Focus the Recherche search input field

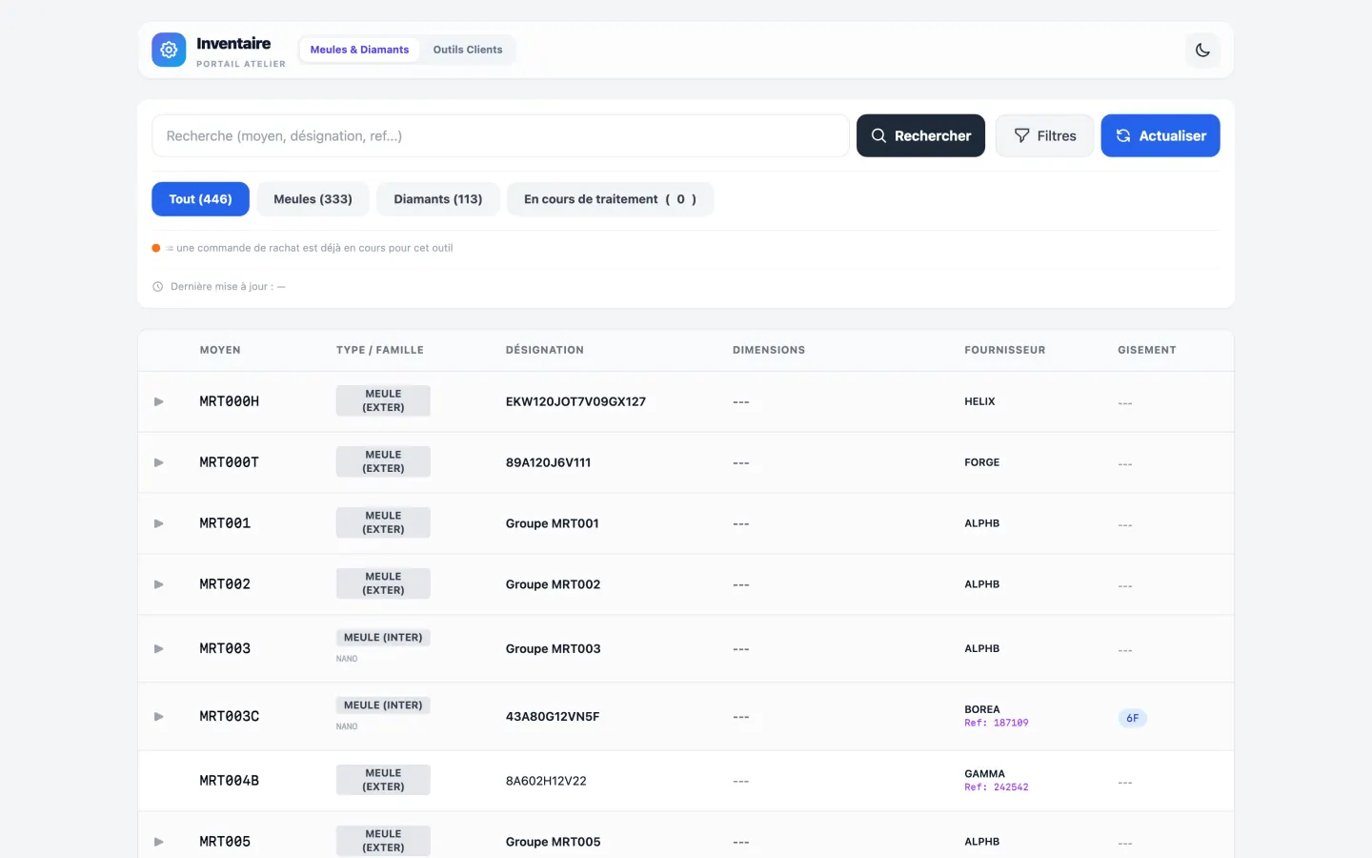tap(500, 135)
